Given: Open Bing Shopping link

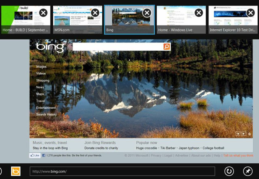Looking at the screenshot, I should [x=43, y=80].
